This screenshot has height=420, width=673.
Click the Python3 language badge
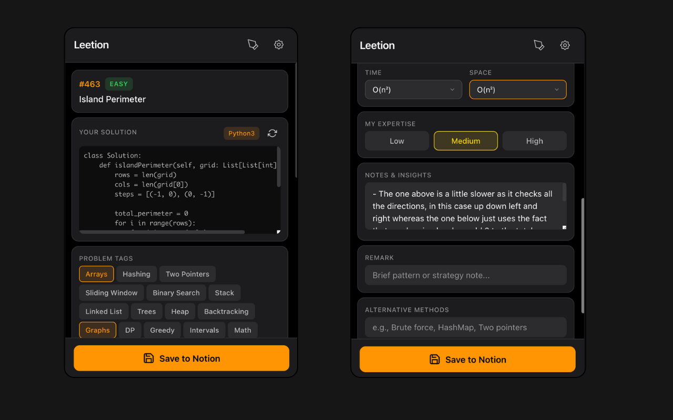pos(241,133)
